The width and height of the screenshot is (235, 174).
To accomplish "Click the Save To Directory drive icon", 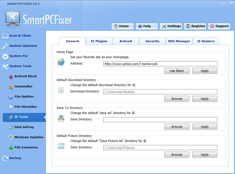I will coord(61,118).
